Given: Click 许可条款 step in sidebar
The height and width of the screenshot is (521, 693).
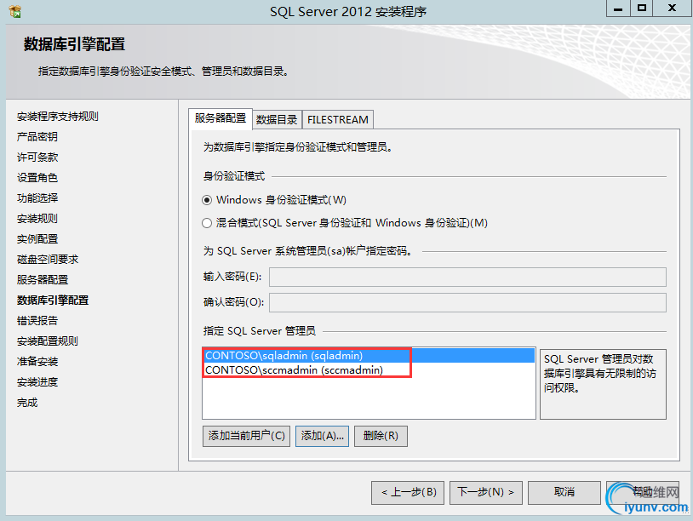Looking at the screenshot, I should (x=37, y=157).
